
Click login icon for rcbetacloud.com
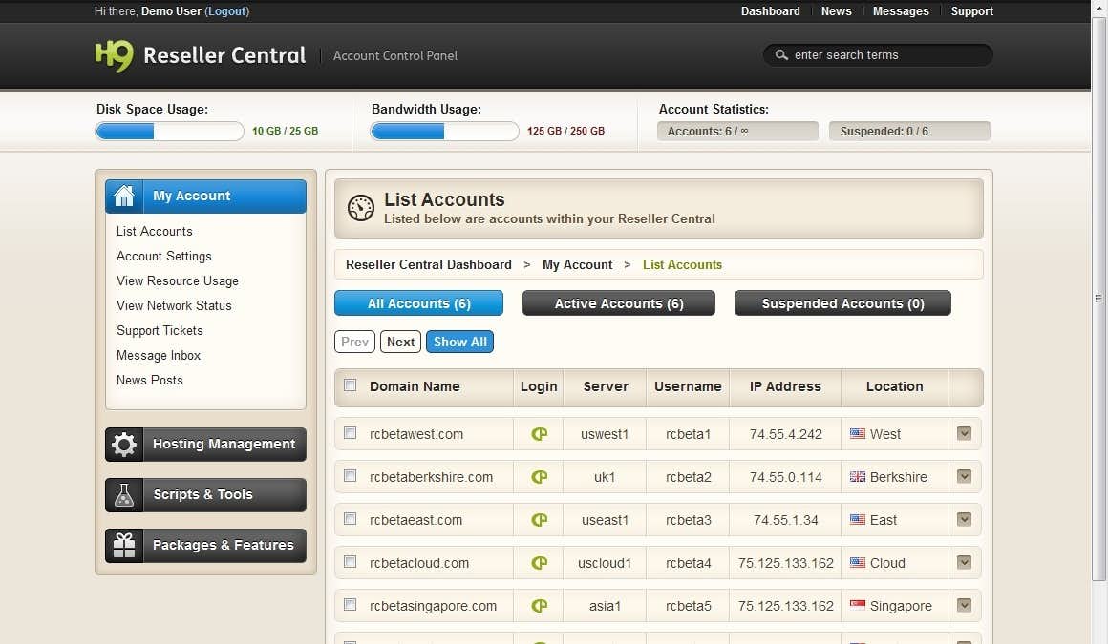coord(539,563)
